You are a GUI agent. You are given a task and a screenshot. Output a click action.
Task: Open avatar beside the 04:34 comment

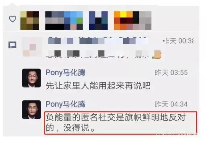coord(32,110)
